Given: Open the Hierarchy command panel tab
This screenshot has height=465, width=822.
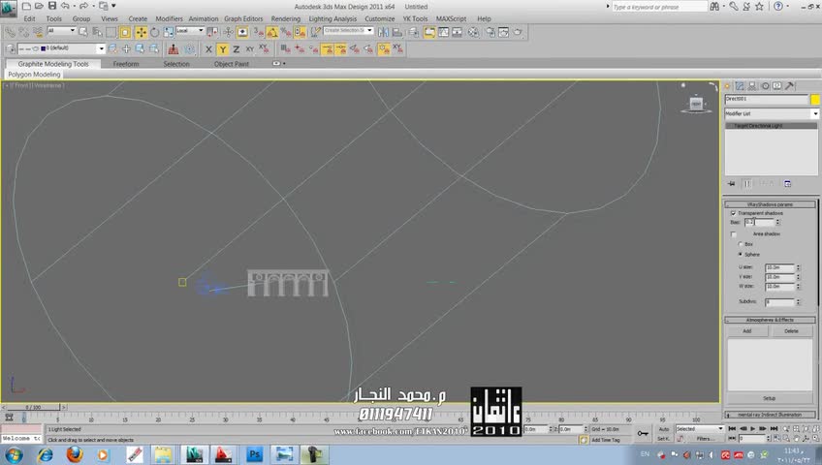Looking at the screenshot, I should coord(752,86).
